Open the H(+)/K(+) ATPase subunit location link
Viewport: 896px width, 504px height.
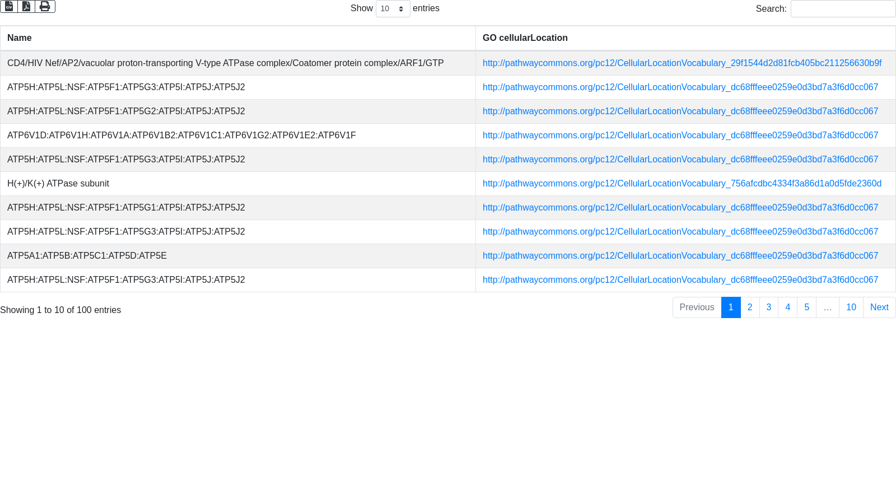(682, 184)
